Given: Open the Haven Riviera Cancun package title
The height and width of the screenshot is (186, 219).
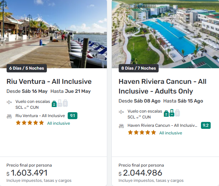Looking at the screenshot, I should pyautogui.click(x=162, y=86).
